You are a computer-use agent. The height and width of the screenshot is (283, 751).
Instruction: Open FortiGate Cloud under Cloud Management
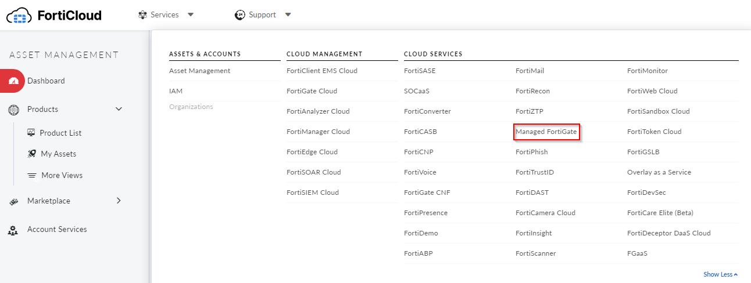click(x=312, y=91)
